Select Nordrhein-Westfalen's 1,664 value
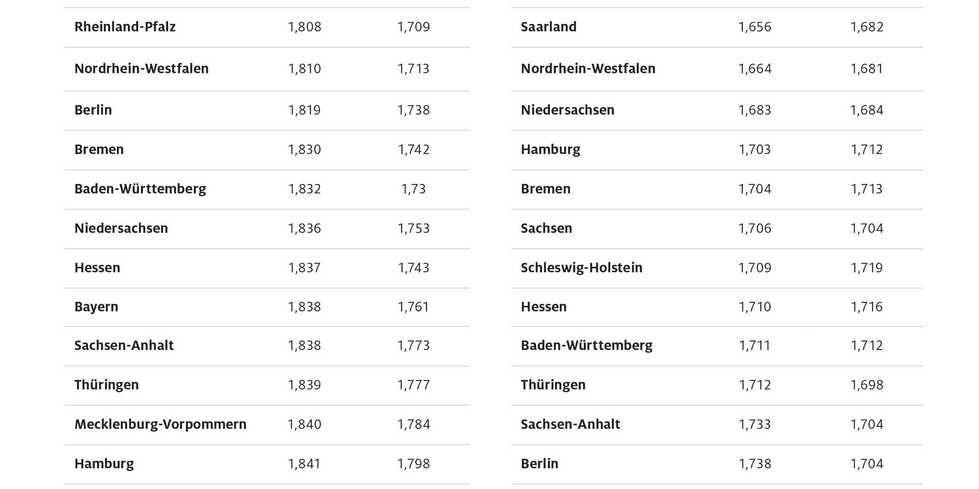Viewport: 979px width, 489px height. click(x=755, y=69)
